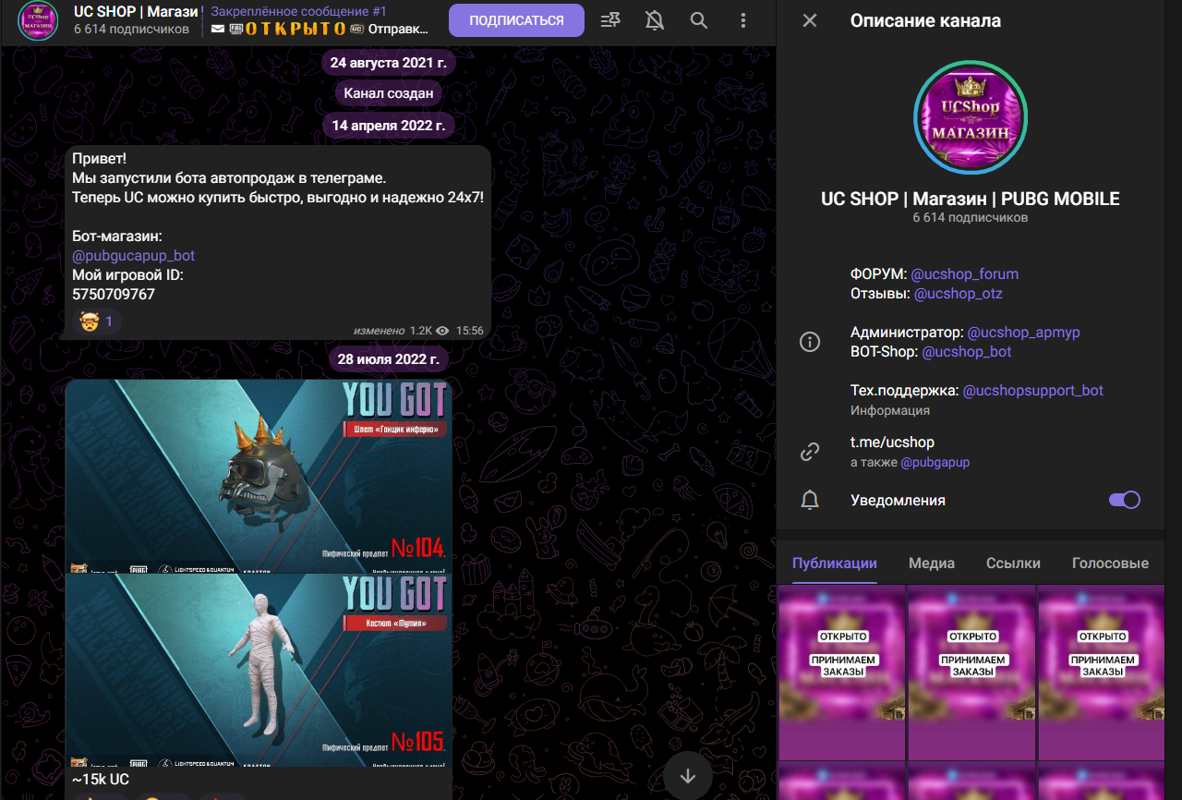Click the info icon in description
The image size is (1182, 800).
(810, 342)
